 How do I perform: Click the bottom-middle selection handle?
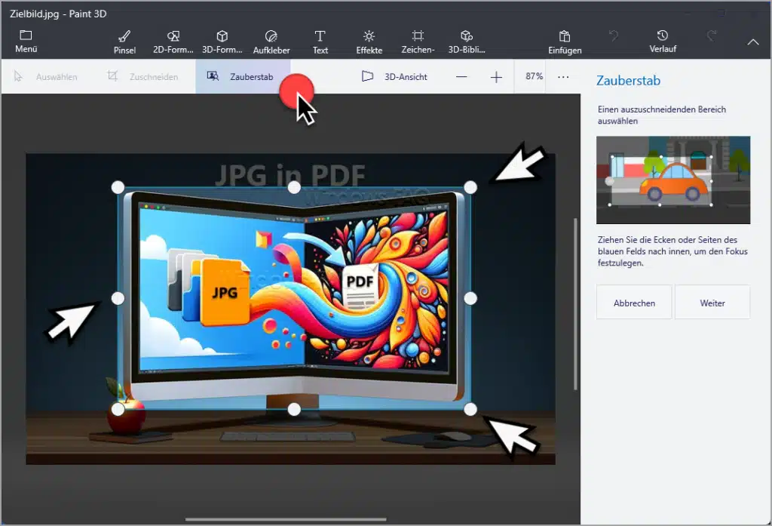pyautogui.click(x=294, y=409)
